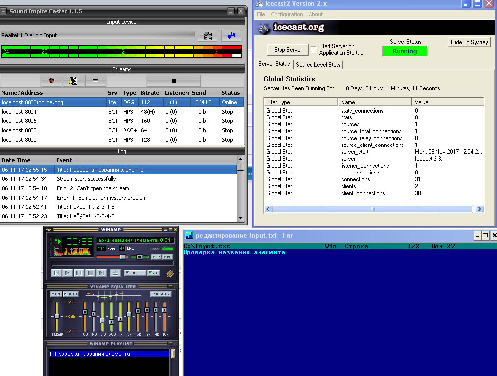
Task: Open the Configuration menu in Icecast2
Action: [x=286, y=14]
